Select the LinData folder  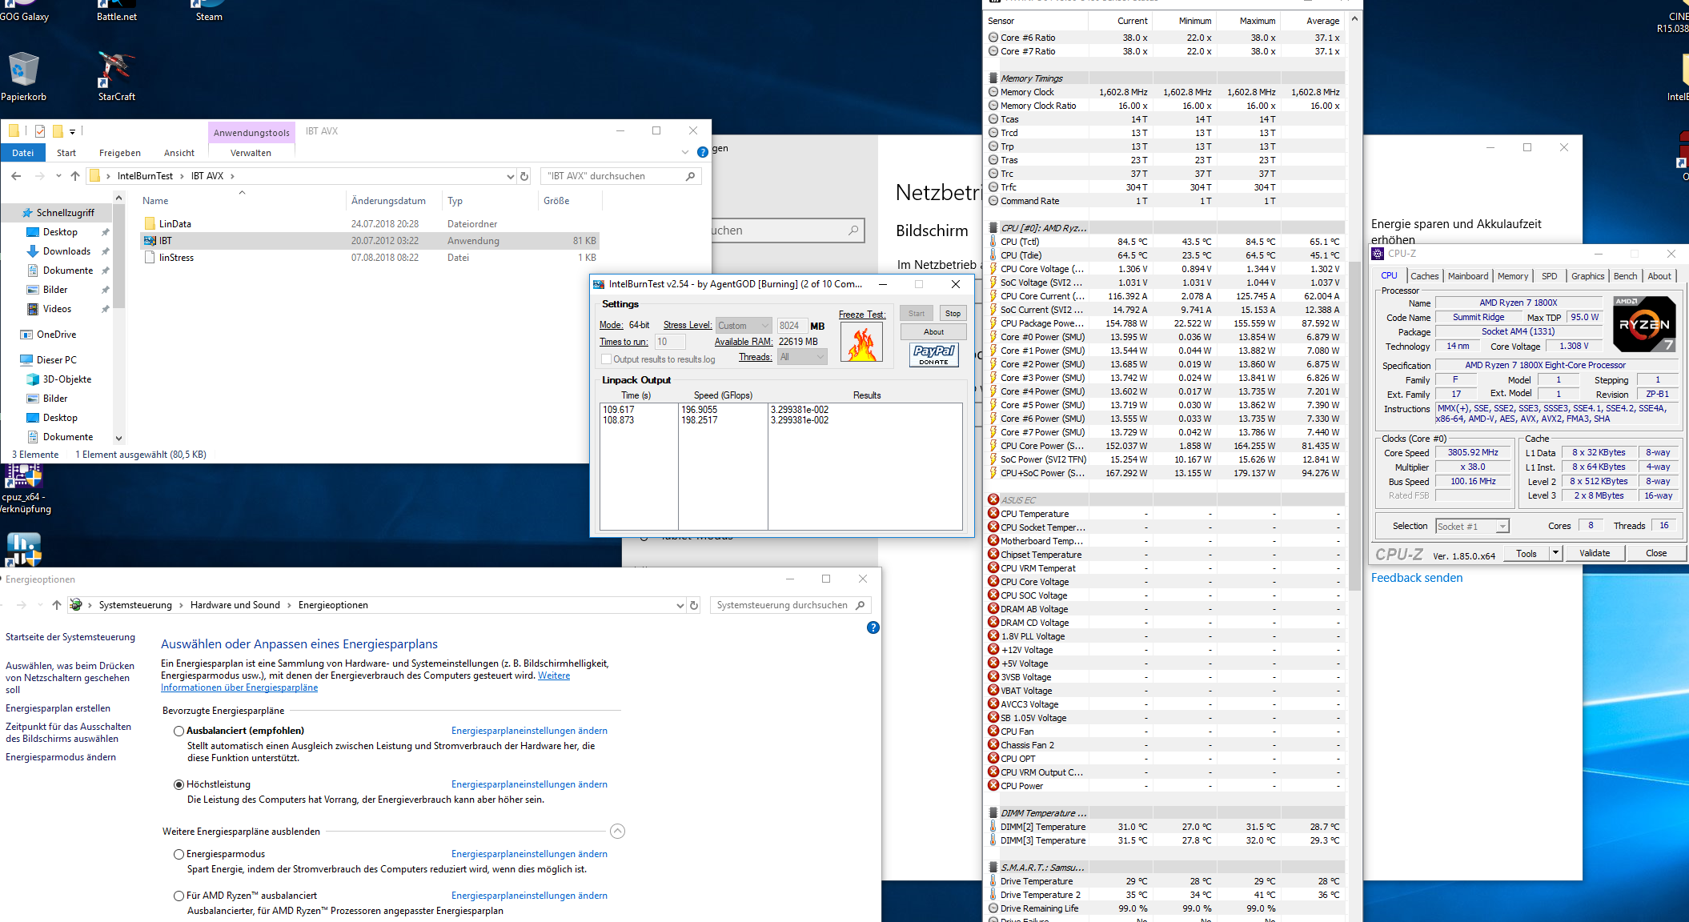[x=175, y=224]
